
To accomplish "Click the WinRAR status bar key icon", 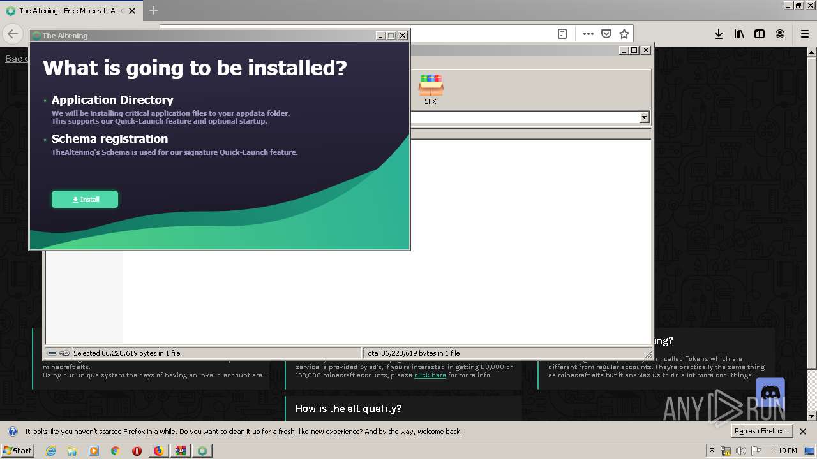I will coord(64,353).
